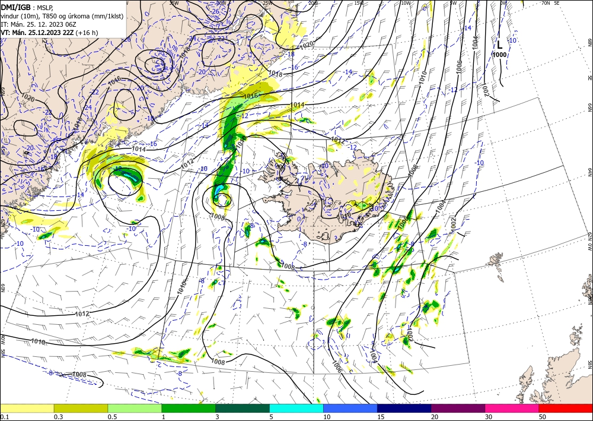
Task: Click the blue 10–15 legend segment
Action: [350, 408]
